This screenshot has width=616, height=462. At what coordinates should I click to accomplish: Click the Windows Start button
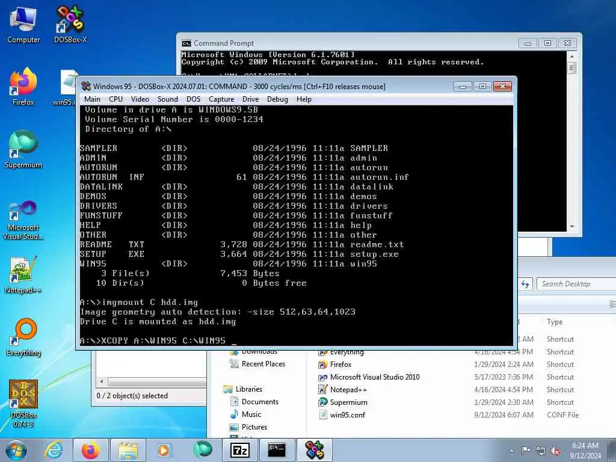pyautogui.click(x=16, y=450)
